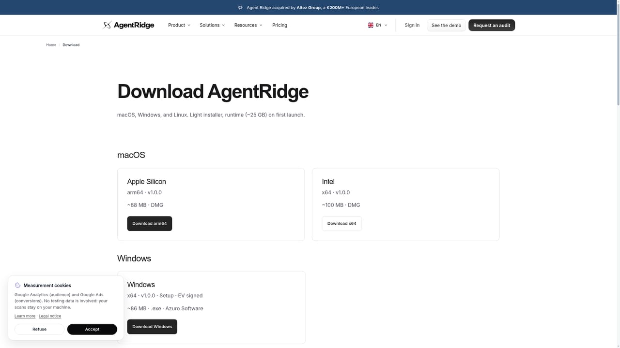Click the Altez Group acquisition banner text
620x348 pixels.
[x=313, y=8]
